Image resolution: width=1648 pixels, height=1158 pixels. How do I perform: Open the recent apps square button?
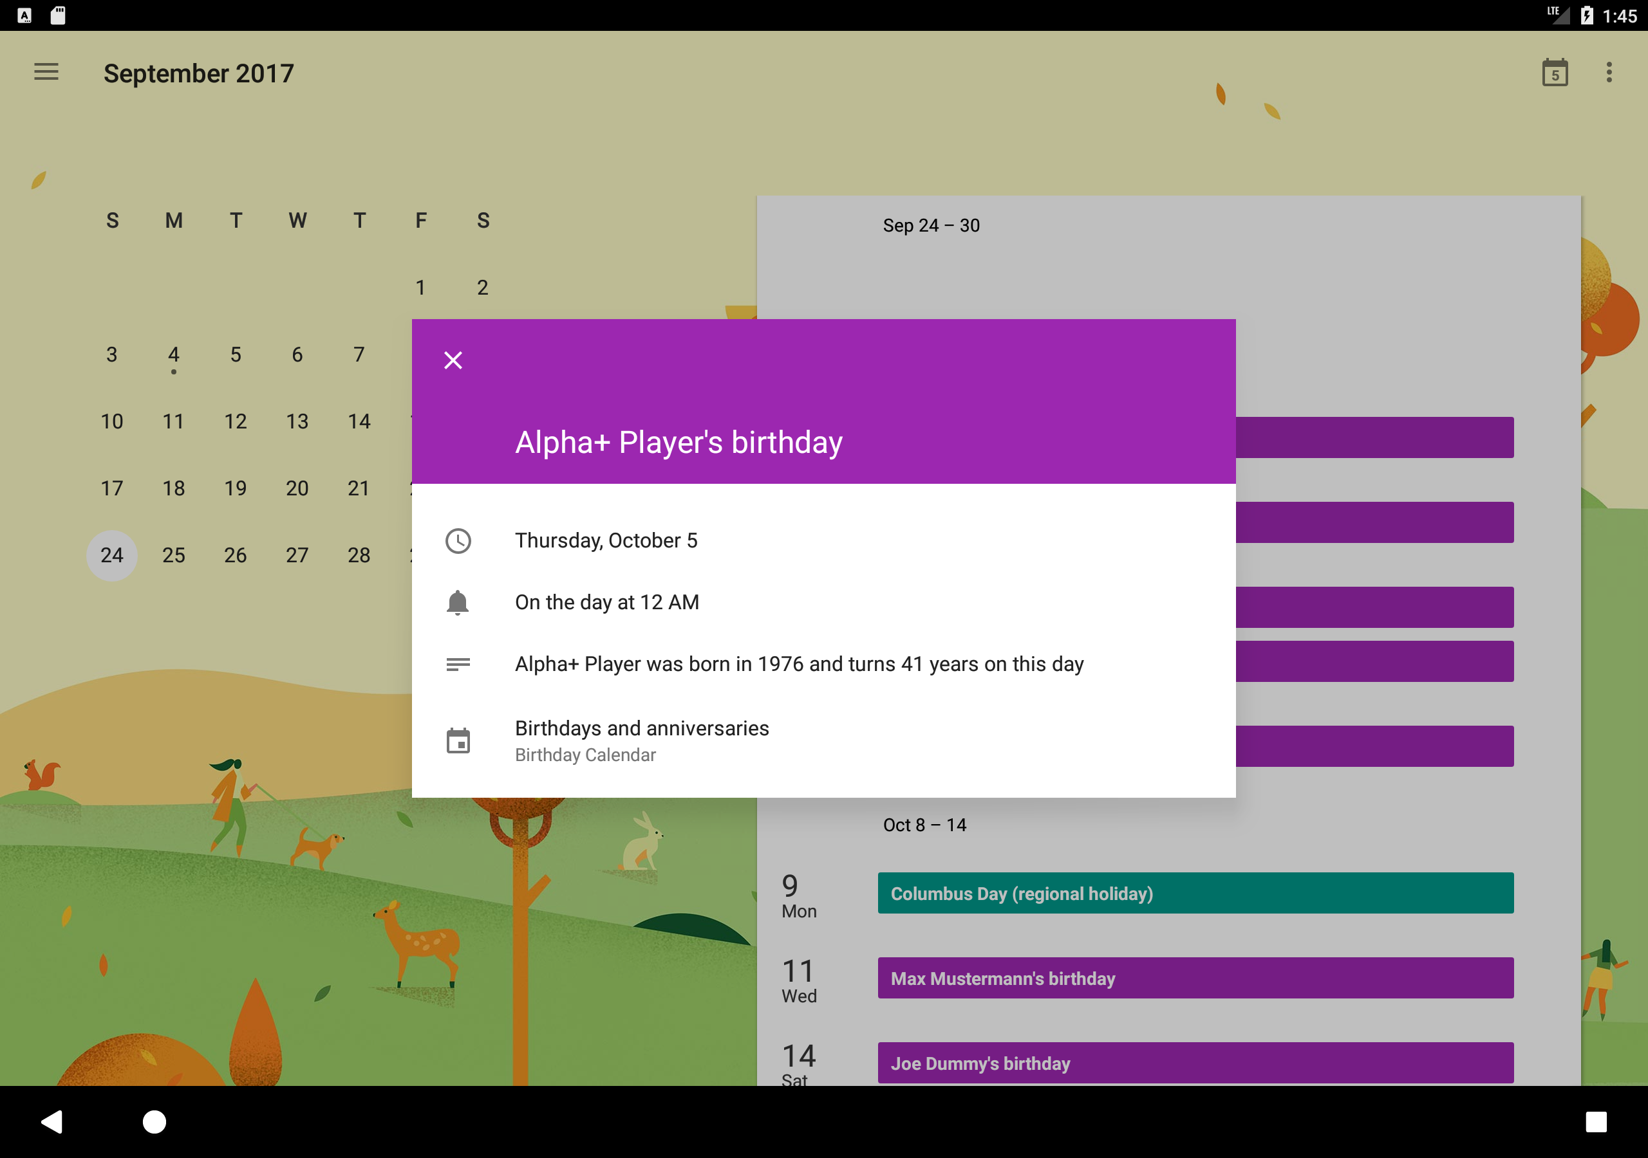(x=1596, y=1121)
